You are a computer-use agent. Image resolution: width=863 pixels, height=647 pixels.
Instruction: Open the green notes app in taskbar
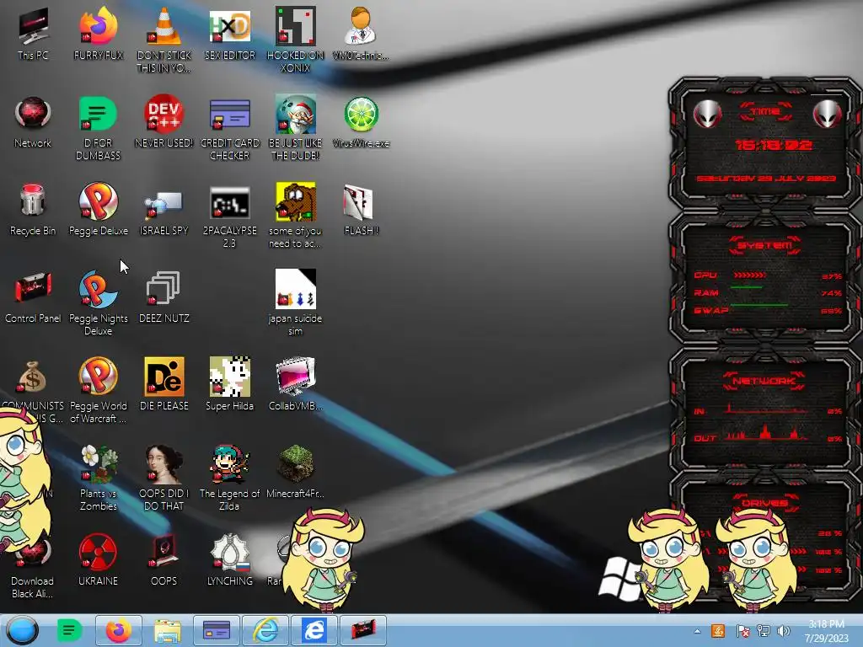(69, 630)
